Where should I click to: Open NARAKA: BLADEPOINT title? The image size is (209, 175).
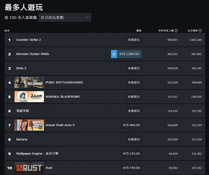(x=63, y=96)
